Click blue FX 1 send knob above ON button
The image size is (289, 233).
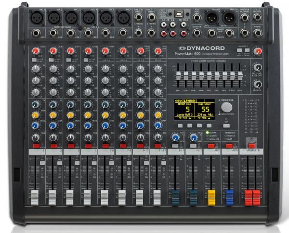point(175,137)
